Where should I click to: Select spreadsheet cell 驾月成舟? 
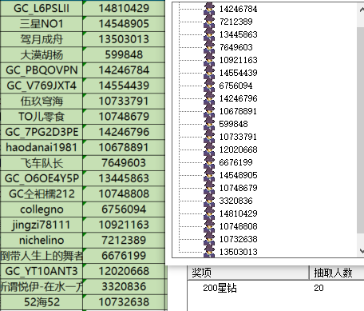(x=42, y=39)
